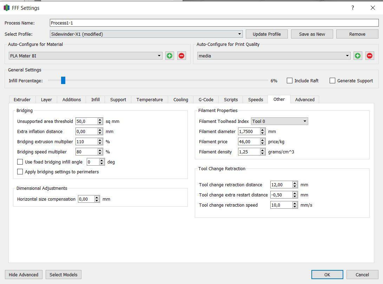Image resolution: width=383 pixels, height=284 pixels.
Task: Remove PLA Mater BI material with red minus
Action: (181, 56)
